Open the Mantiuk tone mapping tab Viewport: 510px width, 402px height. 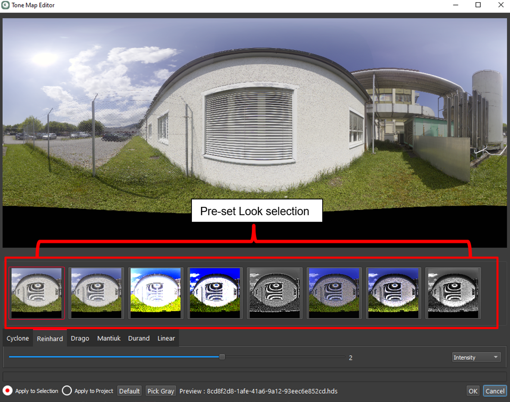[x=109, y=338]
